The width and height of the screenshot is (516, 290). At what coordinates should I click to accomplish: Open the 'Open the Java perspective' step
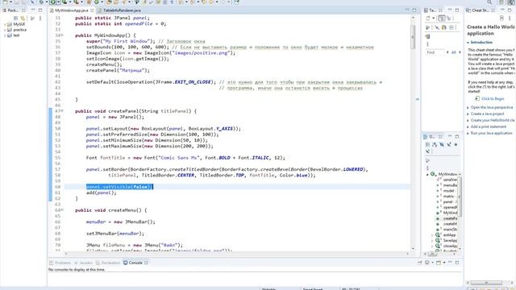[x=492, y=107]
